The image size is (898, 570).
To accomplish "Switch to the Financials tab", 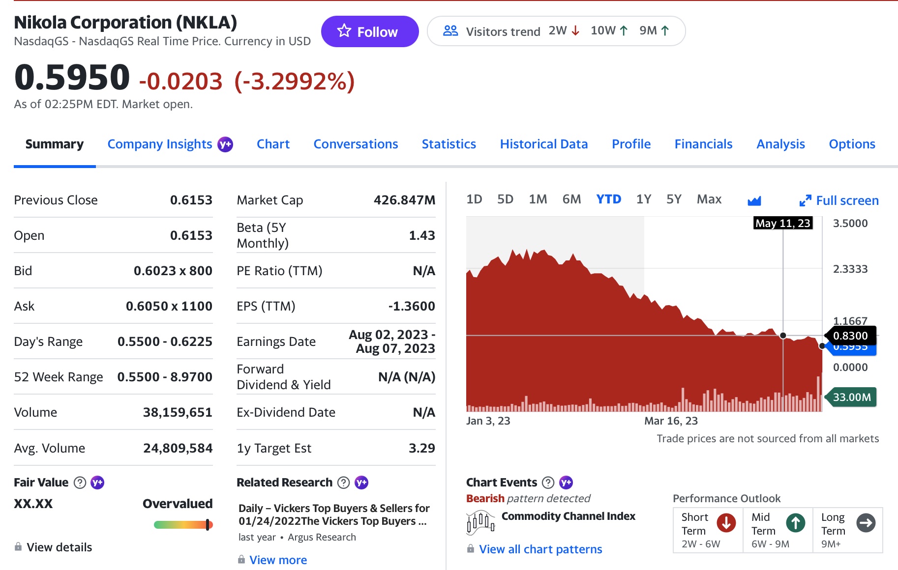I will 703,144.
